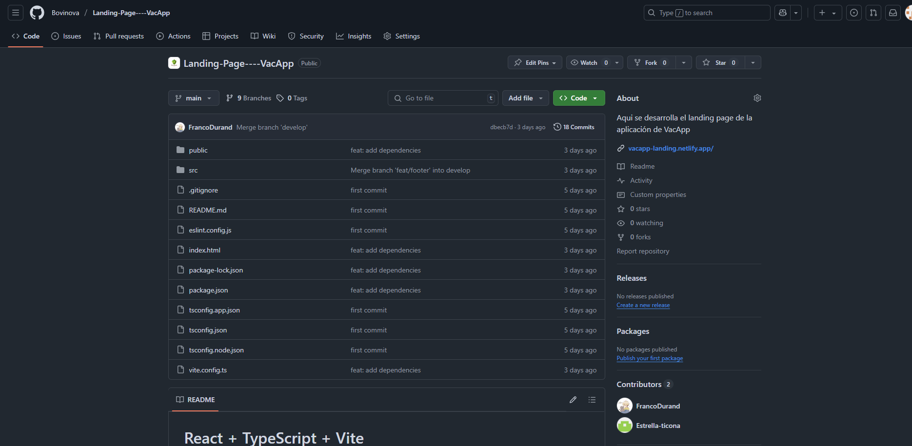Click the commit history clock icon
Viewport: 912px width, 446px height.
click(x=557, y=127)
